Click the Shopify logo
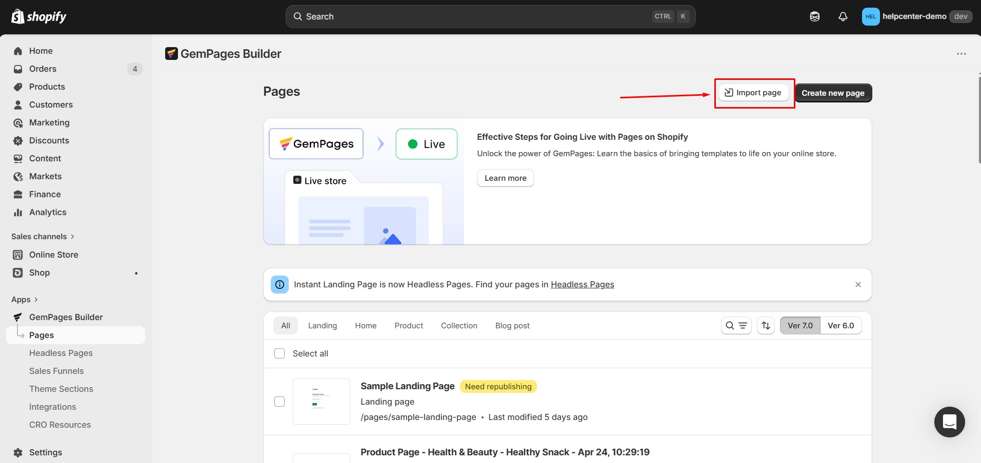981x463 pixels. tap(39, 16)
